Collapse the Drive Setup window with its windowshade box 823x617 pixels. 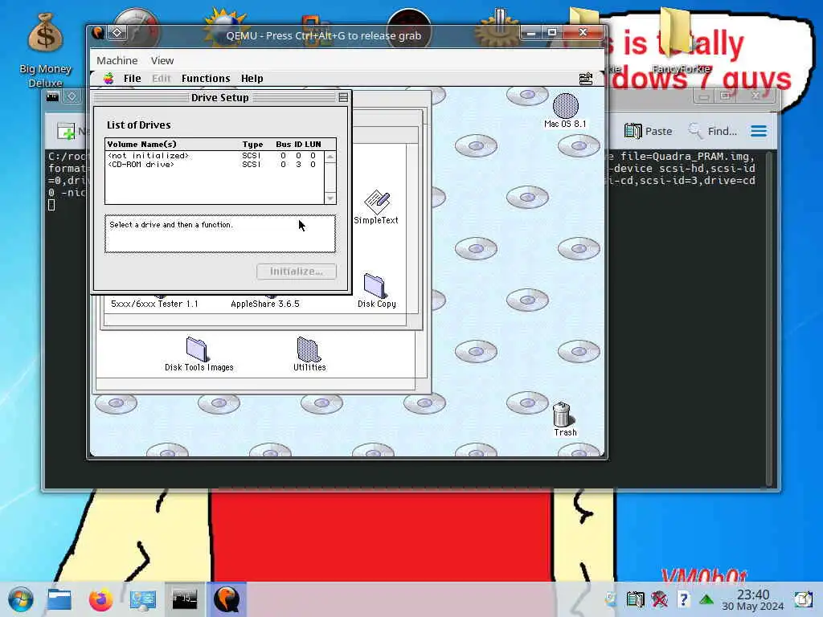pos(343,97)
